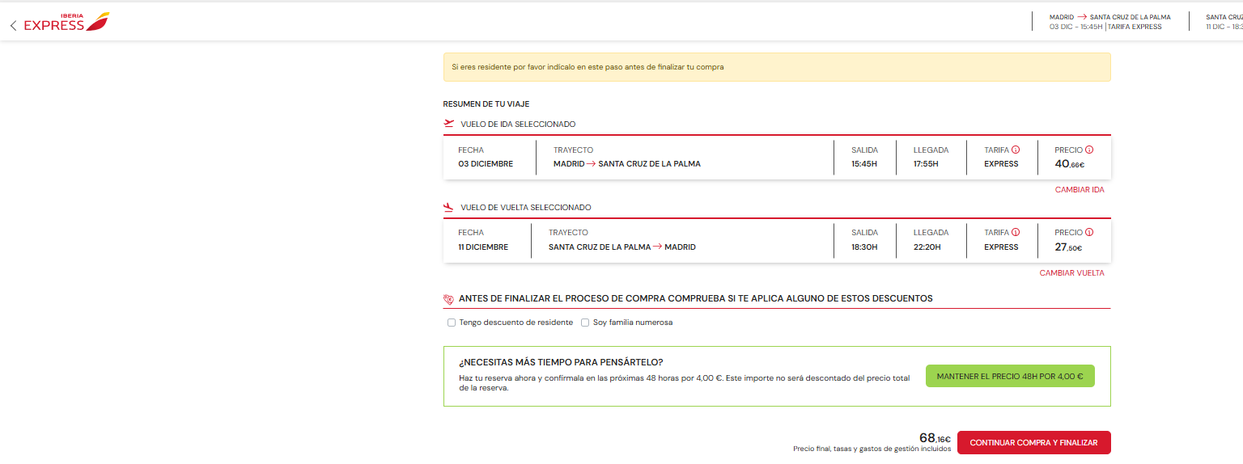Open the Tarifa info icon for return flight
Image resolution: width=1243 pixels, height=464 pixels.
pyautogui.click(x=1016, y=232)
